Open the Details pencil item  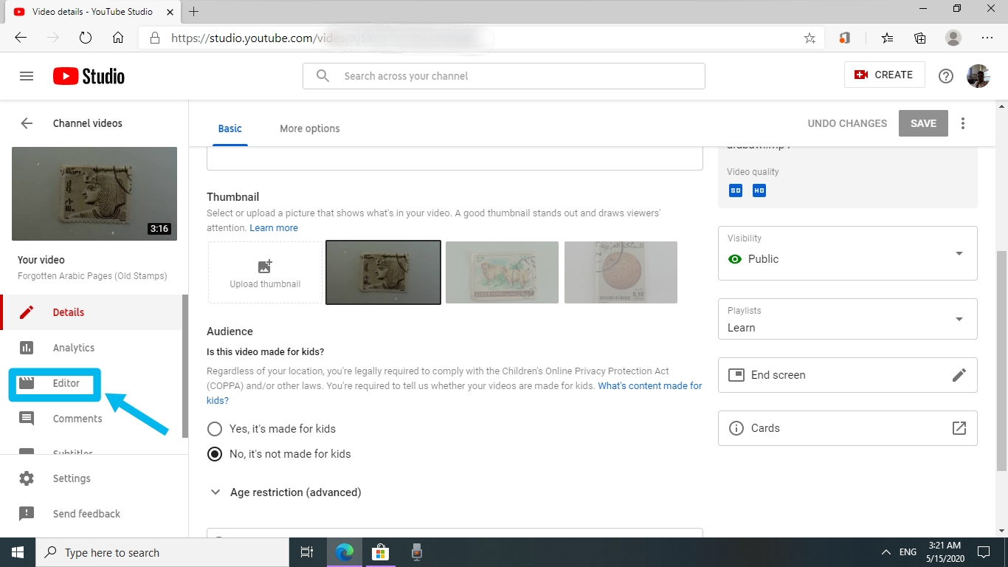(92, 312)
